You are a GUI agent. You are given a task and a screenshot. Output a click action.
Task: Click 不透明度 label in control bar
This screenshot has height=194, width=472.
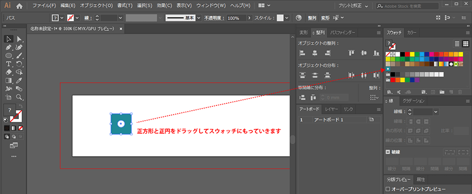coord(214,18)
